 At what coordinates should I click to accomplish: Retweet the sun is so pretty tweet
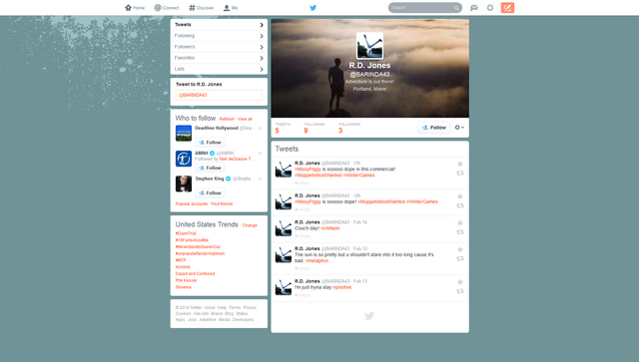point(460,258)
